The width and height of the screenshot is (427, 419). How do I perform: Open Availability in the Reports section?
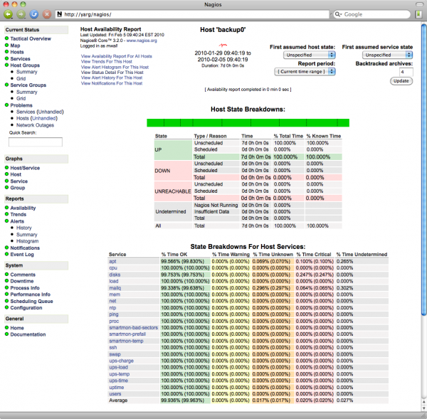(23, 208)
